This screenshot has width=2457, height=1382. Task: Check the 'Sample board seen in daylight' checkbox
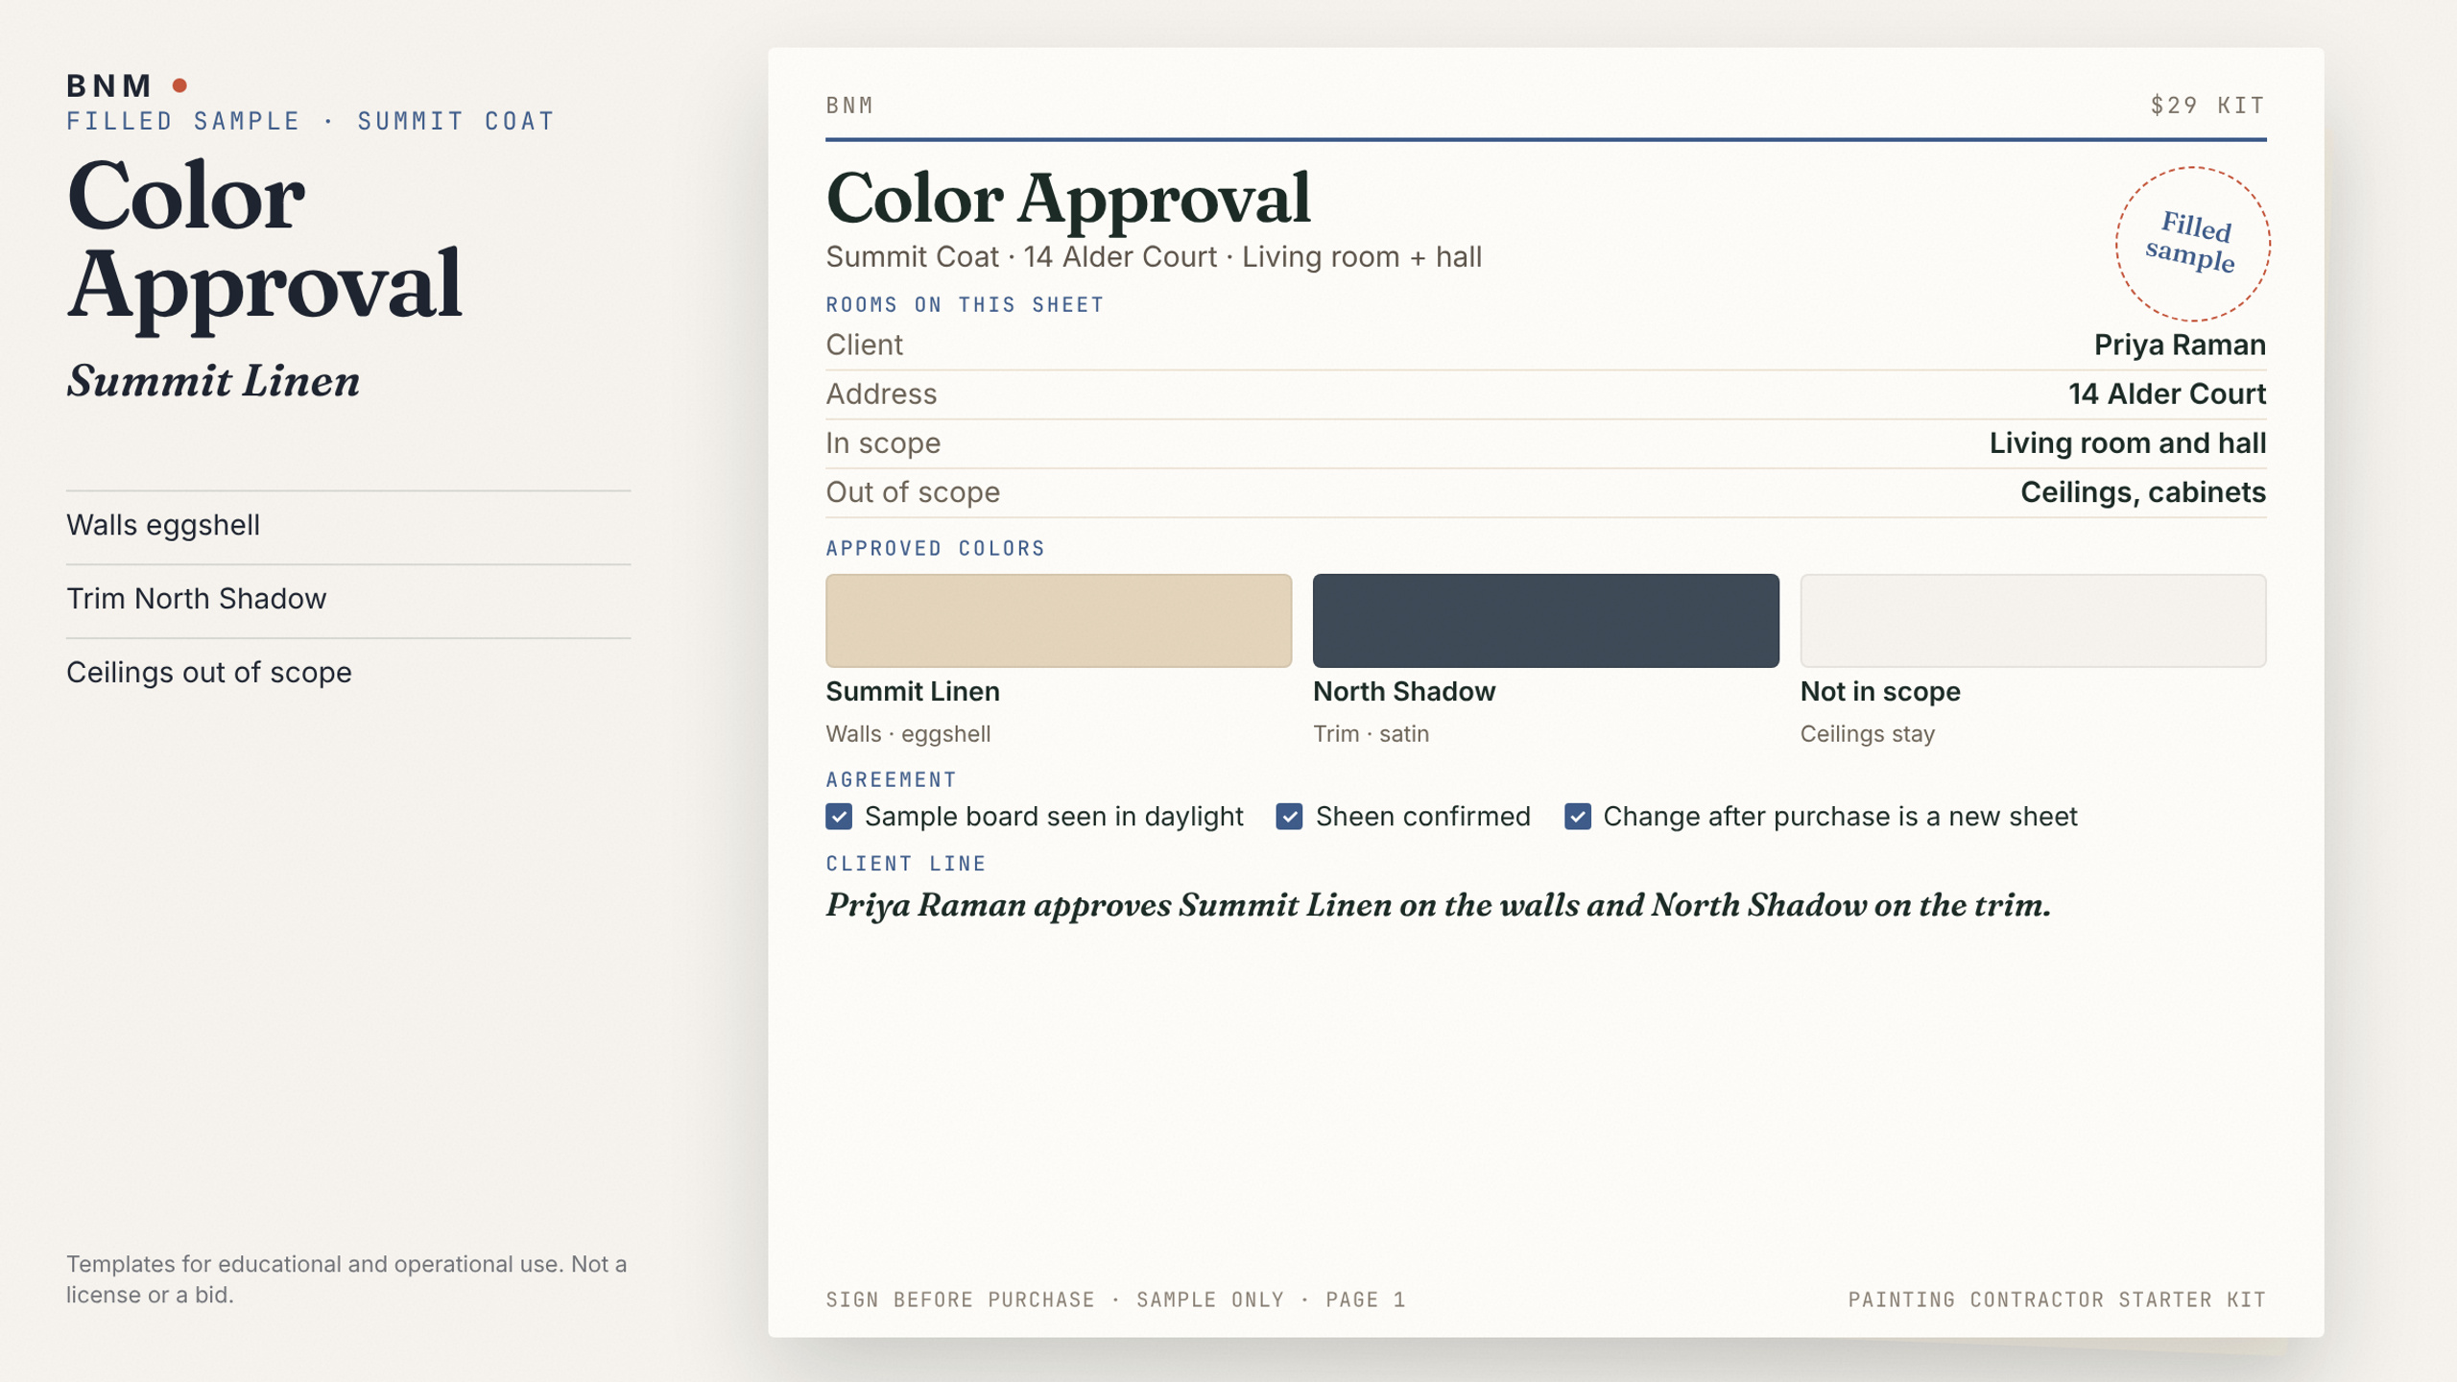tap(839, 817)
